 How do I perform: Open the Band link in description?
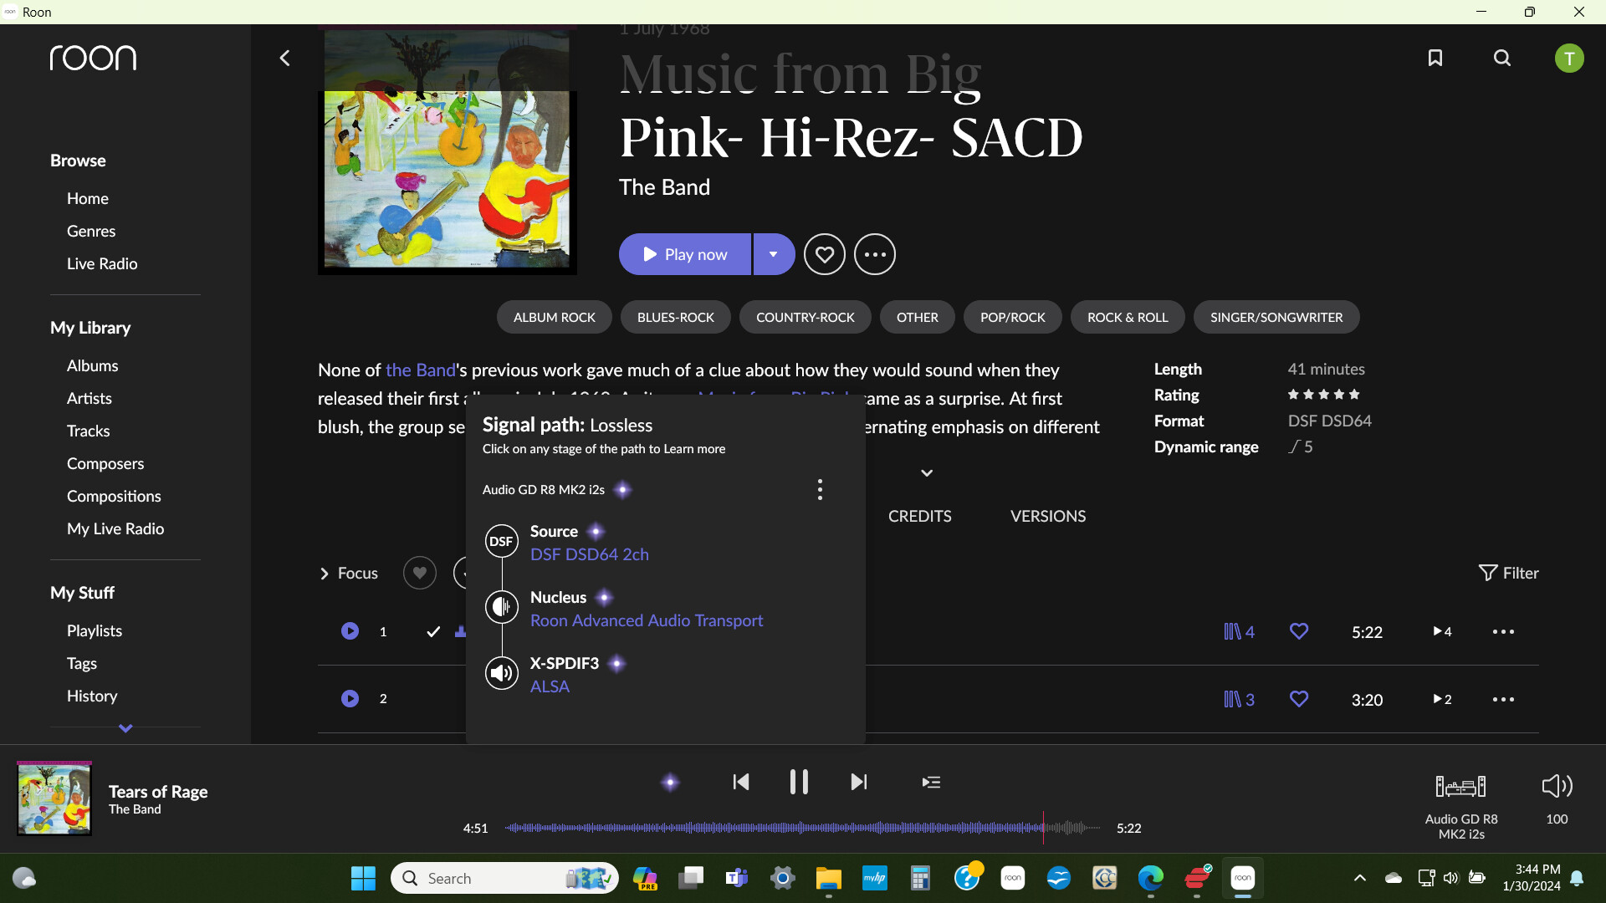tap(420, 370)
